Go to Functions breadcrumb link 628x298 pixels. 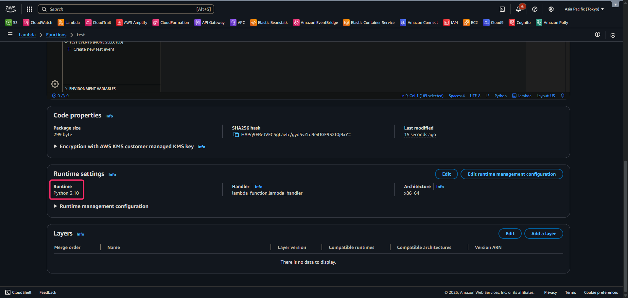pos(56,35)
